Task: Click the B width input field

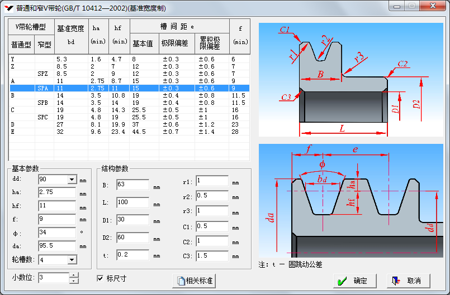Action: pos(132,185)
